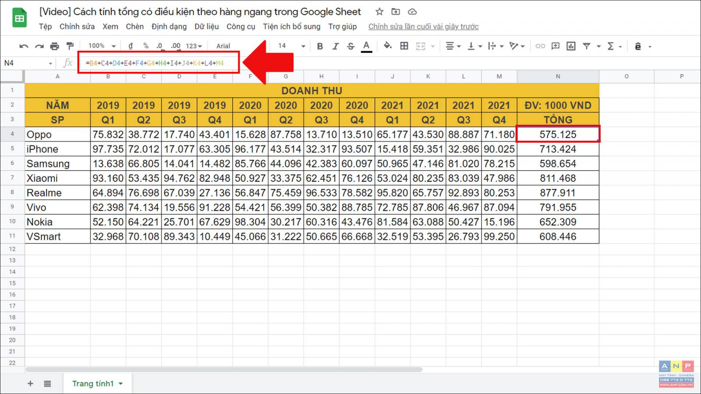Viewport: 701px width, 394px height.
Task: Toggle italic formatting
Action: pyautogui.click(x=335, y=46)
